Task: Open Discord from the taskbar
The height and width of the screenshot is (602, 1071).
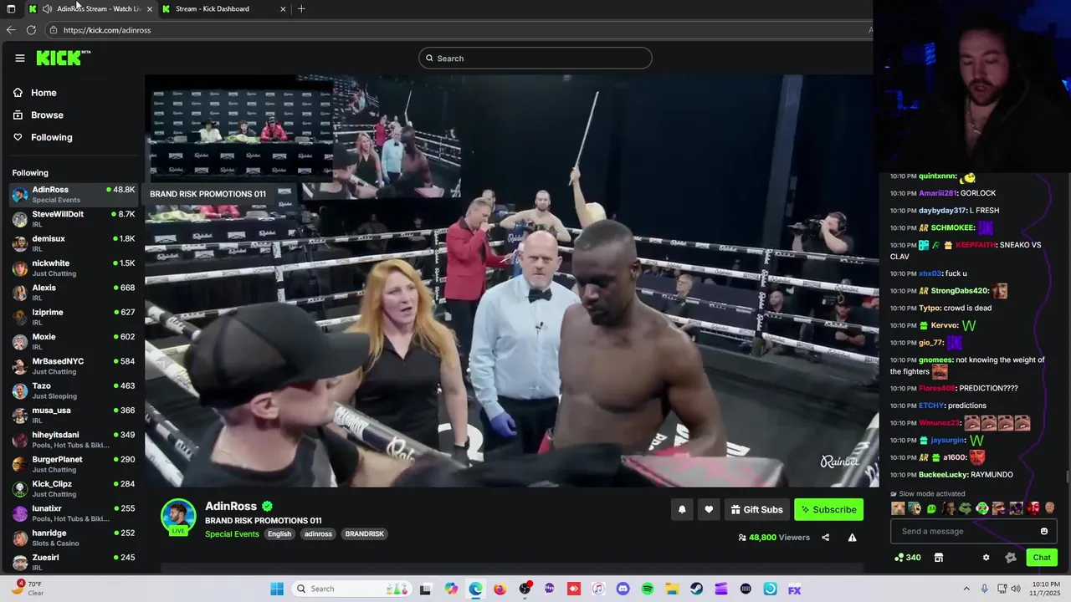Action: coord(623,589)
